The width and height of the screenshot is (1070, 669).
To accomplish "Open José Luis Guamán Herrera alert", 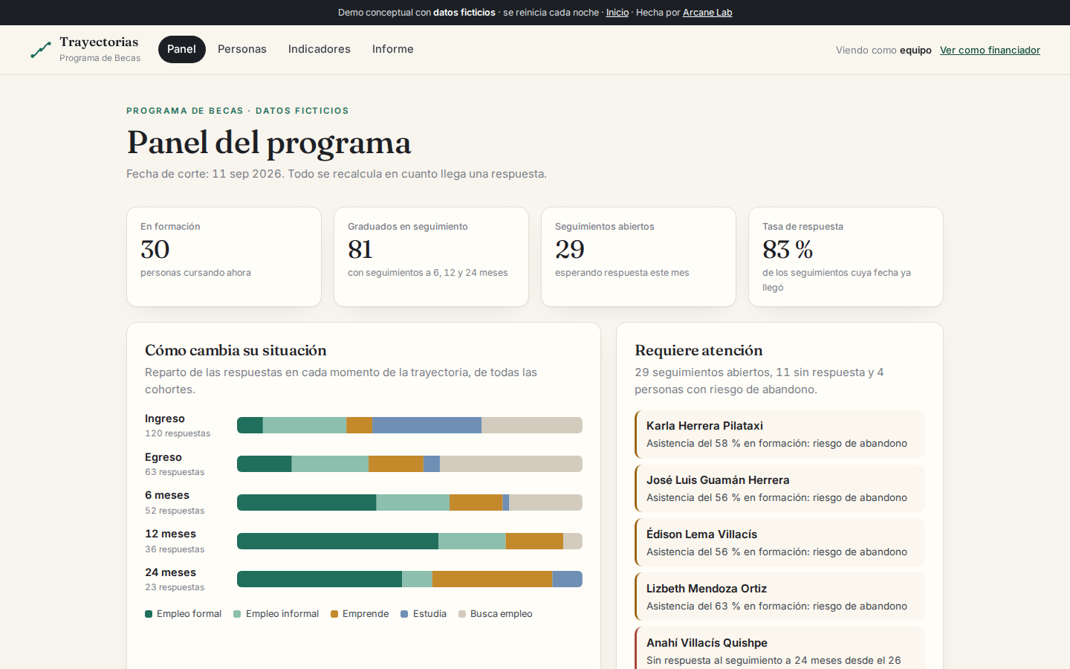I will click(x=779, y=488).
